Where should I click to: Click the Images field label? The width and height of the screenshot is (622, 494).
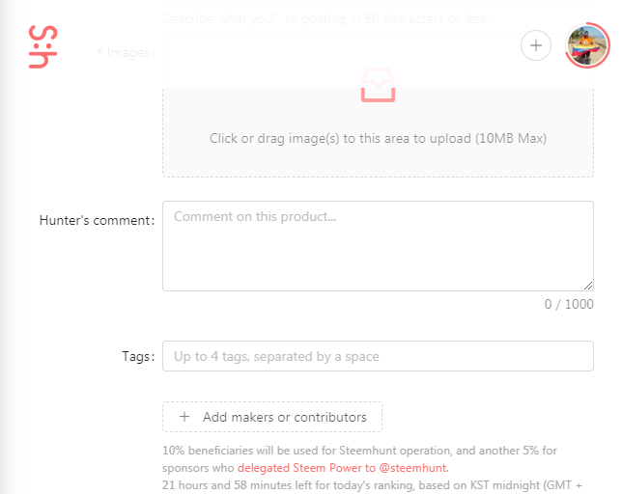[x=126, y=52]
